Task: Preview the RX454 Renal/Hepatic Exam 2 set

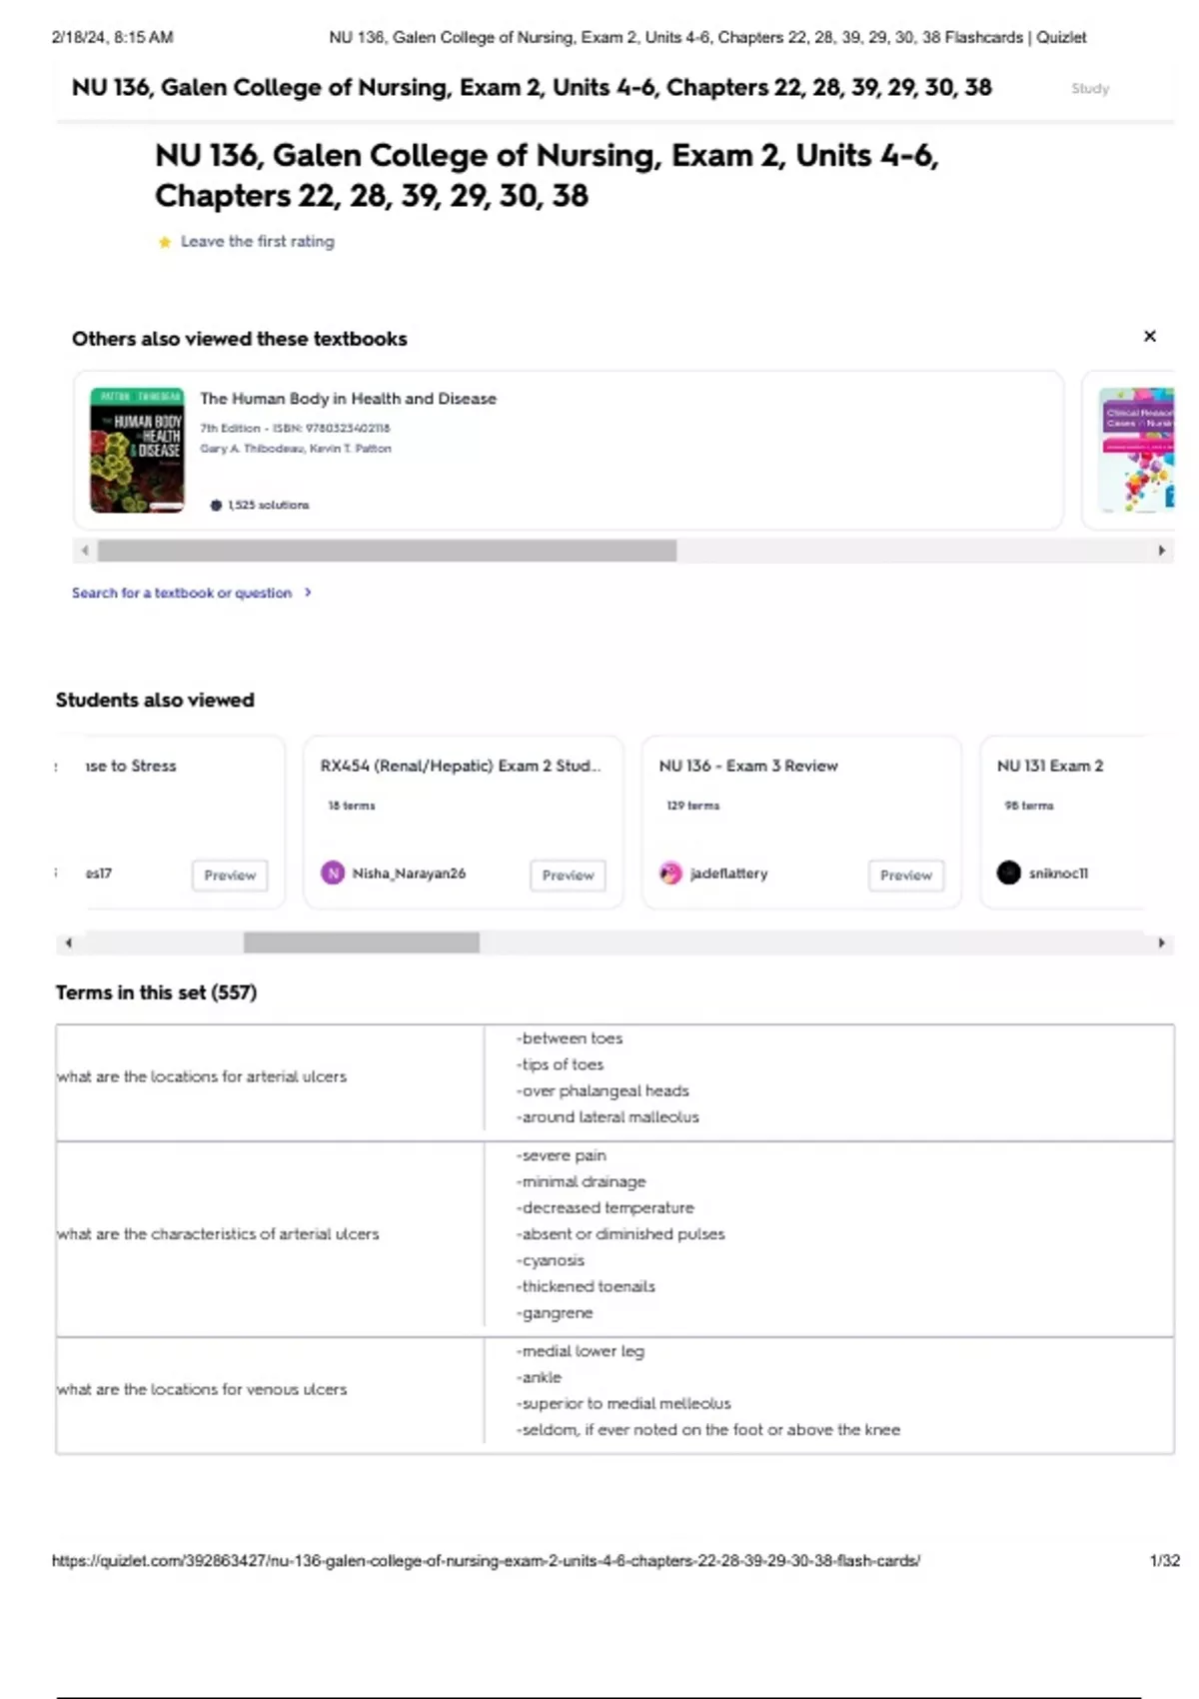Action: coord(568,874)
